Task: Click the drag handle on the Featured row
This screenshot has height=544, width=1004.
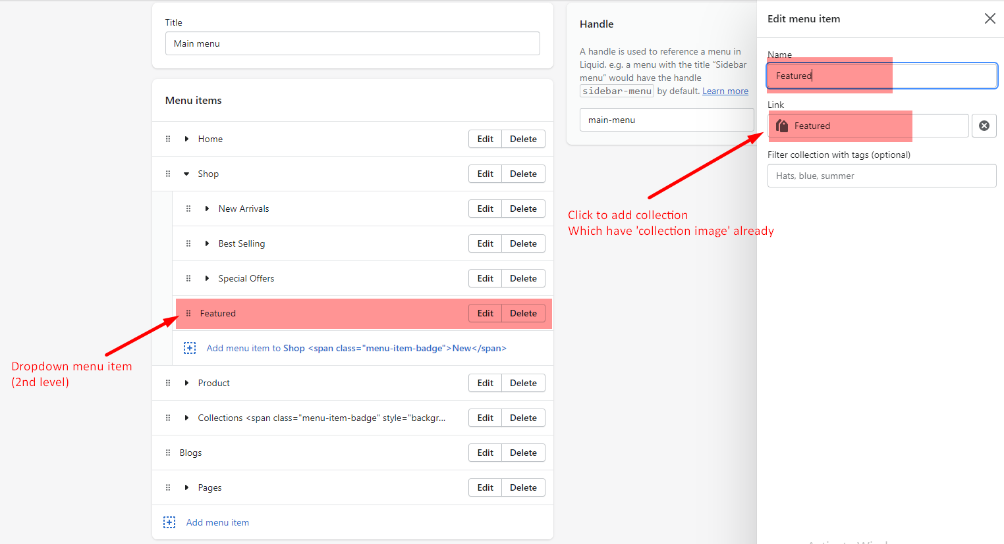Action: tap(188, 313)
